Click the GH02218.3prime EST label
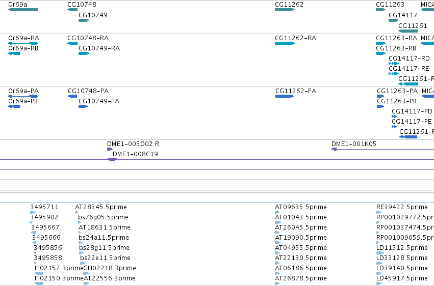The width and height of the screenshot is (434, 286). (110, 268)
